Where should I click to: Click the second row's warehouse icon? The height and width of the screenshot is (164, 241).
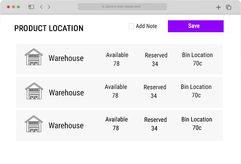pos(34,91)
